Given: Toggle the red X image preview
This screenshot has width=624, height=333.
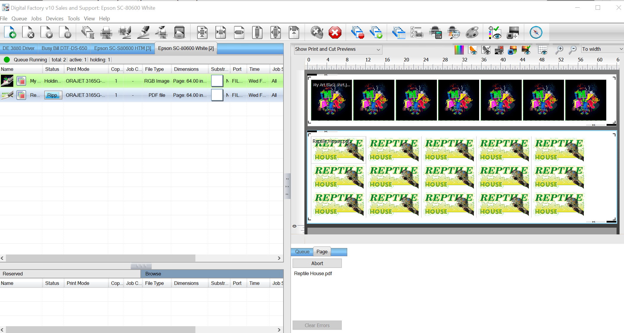Looking at the screenshot, I should tap(499, 50).
